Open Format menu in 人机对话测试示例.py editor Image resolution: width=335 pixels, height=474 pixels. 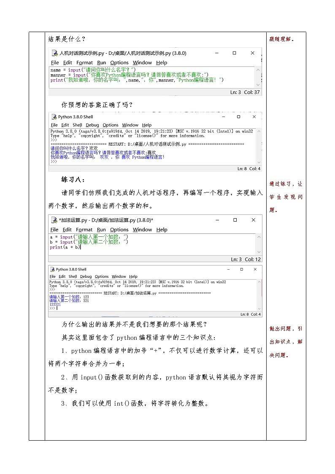pyautogui.click(x=84, y=62)
